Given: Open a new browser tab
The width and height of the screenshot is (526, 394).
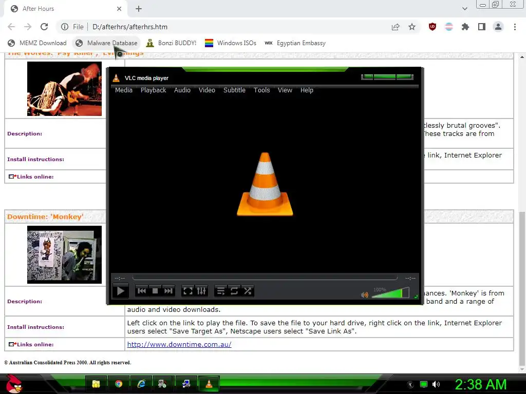Looking at the screenshot, I should (139, 9).
